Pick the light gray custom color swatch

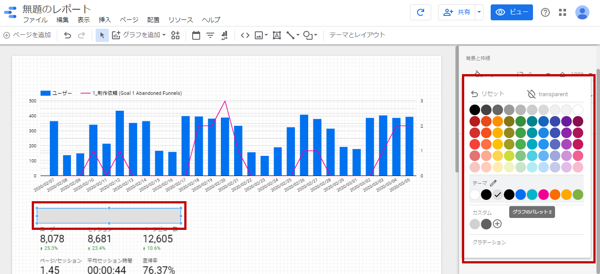474,224
